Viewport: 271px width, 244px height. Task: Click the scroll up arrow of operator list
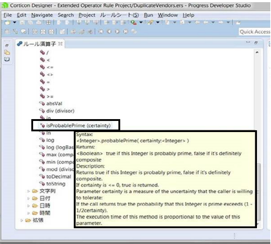coord(257,52)
